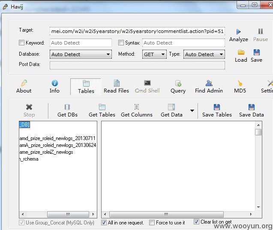Viewport: 273px width, 230px height.
Task: Select table amA_prize_roleid_newlogs_20130624
Action: tap(58, 145)
